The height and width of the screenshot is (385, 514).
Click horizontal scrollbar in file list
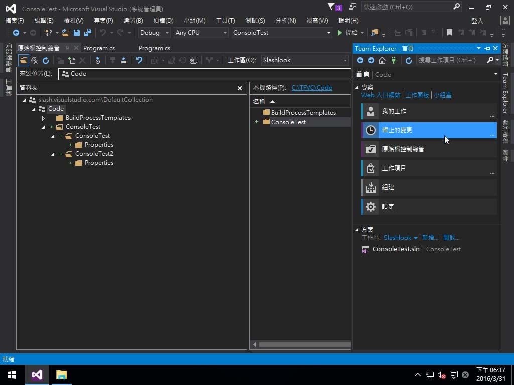[x=305, y=344]
